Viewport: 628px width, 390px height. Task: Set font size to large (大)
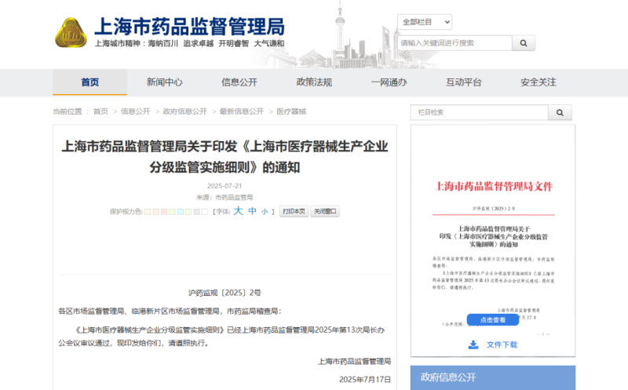point(238,211)
